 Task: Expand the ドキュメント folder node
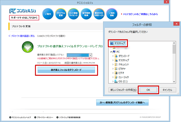point(113,64)
